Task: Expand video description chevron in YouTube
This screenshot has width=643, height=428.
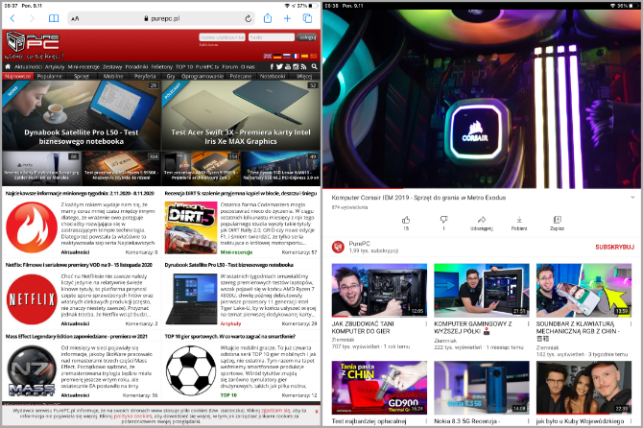Action: 632,198
